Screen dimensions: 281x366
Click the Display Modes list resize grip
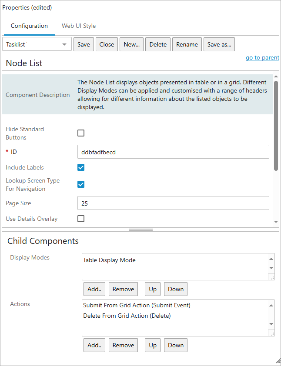pos(271,277)
